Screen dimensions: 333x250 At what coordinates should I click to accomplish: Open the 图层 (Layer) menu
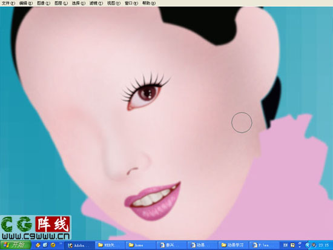tap(61, 3)
